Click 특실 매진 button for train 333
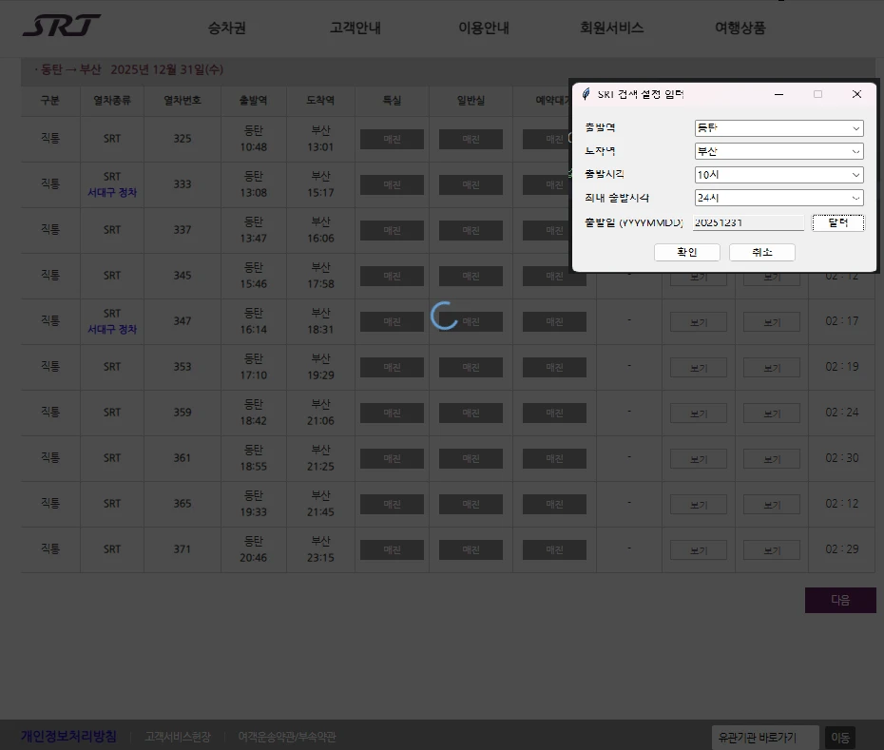The image size is (884, 750). tap(392, 185)
